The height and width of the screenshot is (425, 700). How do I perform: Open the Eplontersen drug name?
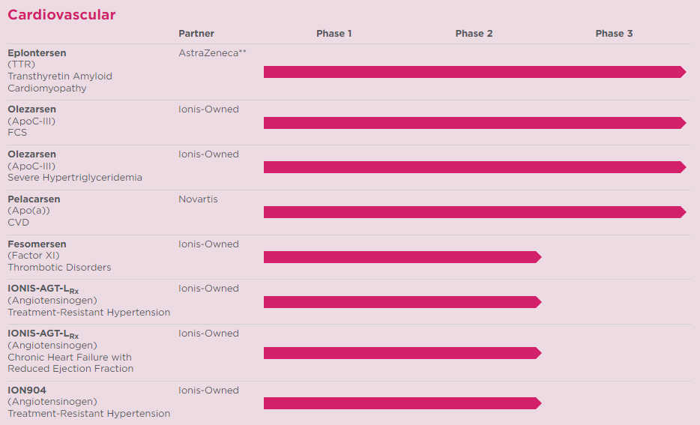37,53
